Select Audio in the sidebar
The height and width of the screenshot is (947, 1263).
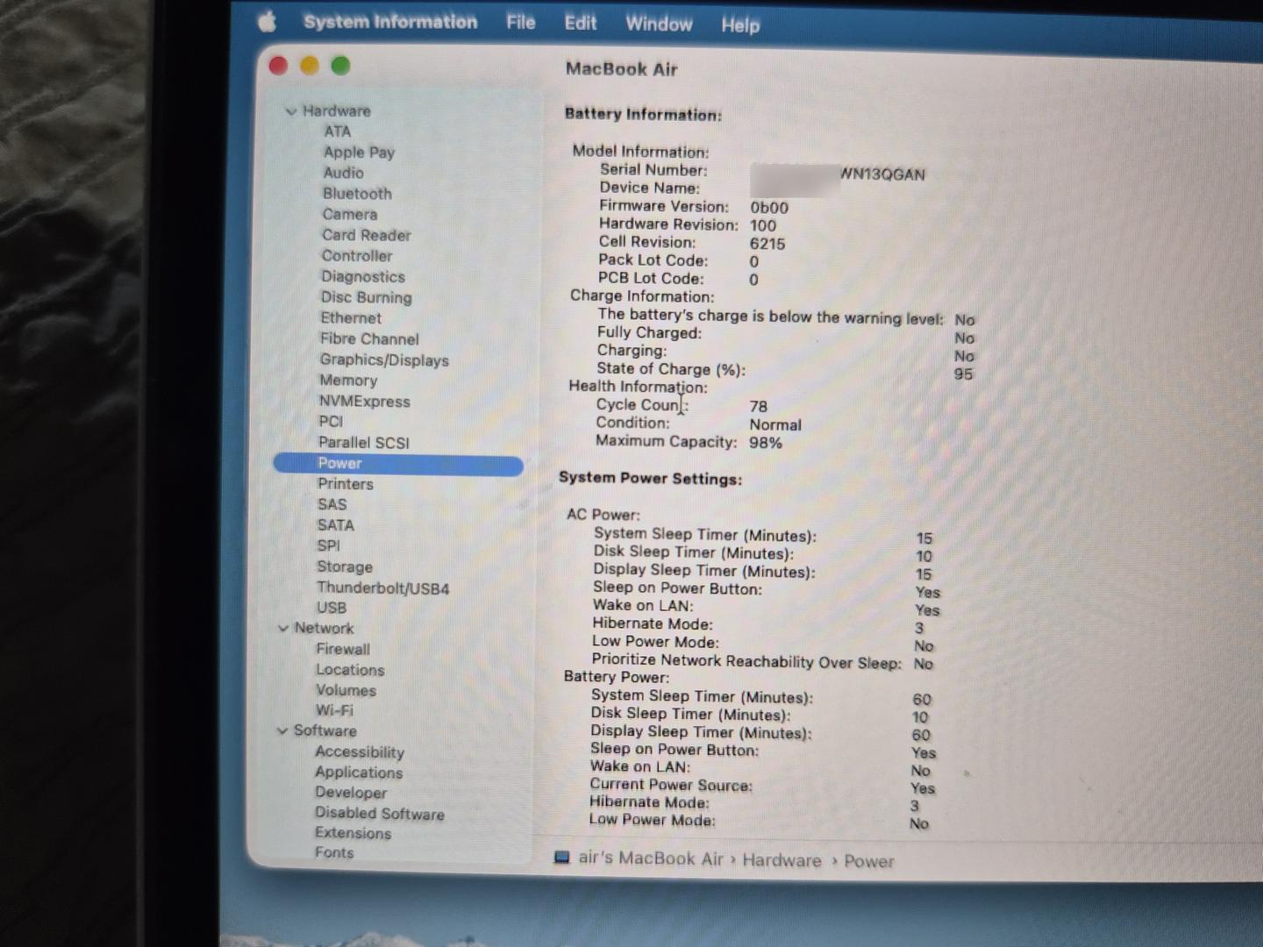343,173
